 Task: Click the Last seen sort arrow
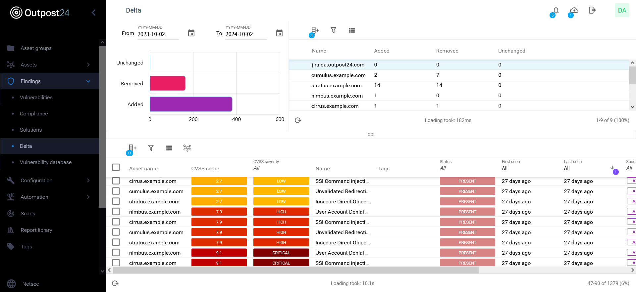pyautogui.click(x=612, y=168)
